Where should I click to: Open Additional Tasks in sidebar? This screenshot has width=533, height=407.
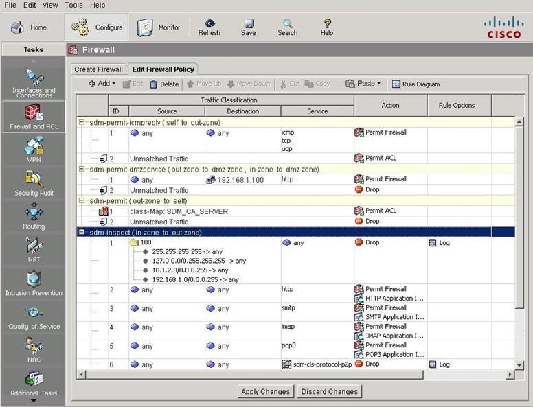pyautogui.click(x=34, y=384)
